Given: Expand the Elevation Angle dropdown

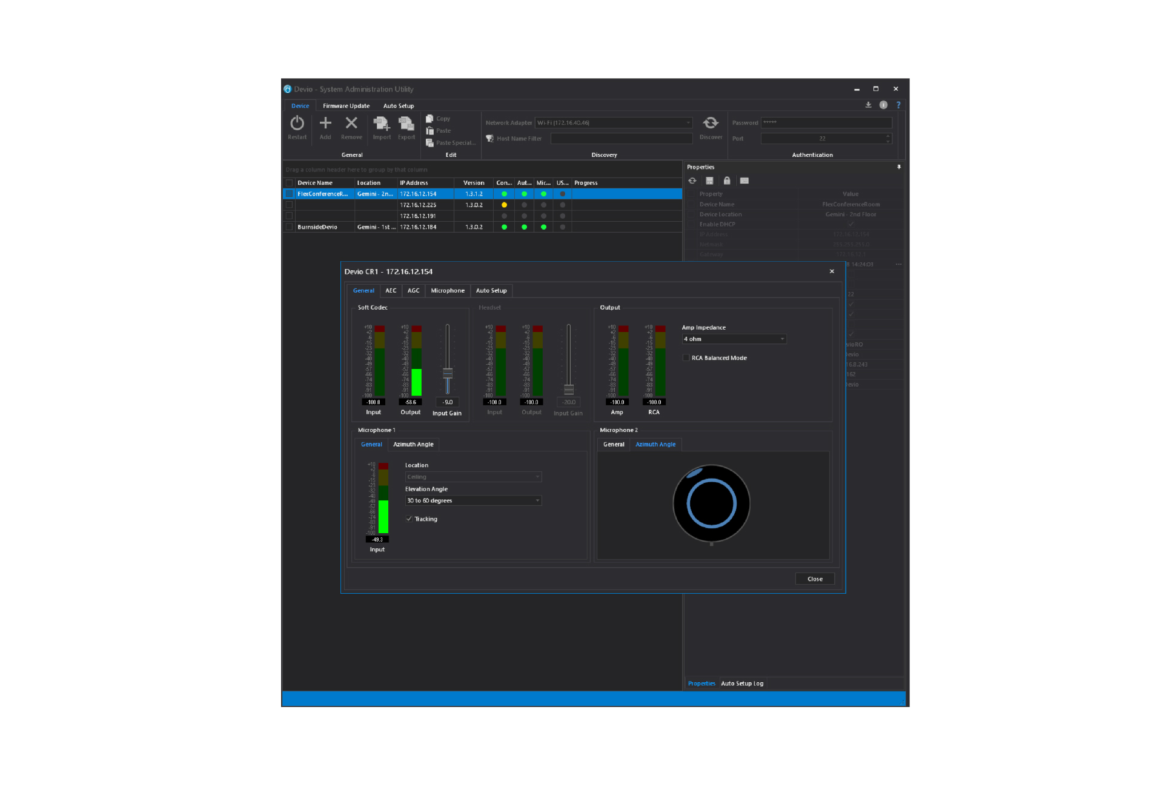Looking at the screenshot, I should tap(473, 500).
